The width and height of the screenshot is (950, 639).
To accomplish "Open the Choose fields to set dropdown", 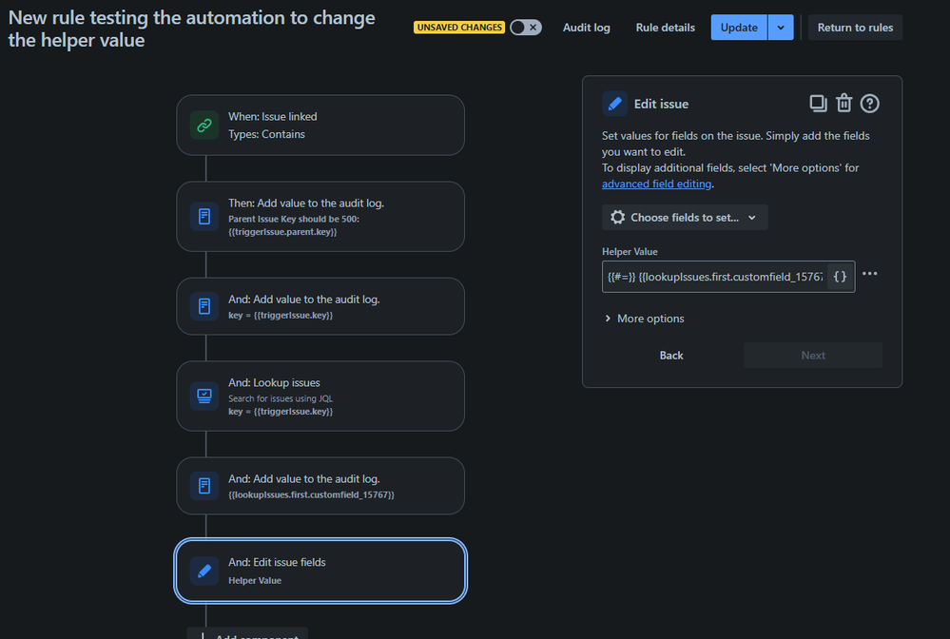I will tap(685, 218).
